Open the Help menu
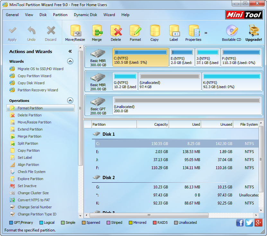The width and height of the screenshot is (267, 236). [125, 15]
